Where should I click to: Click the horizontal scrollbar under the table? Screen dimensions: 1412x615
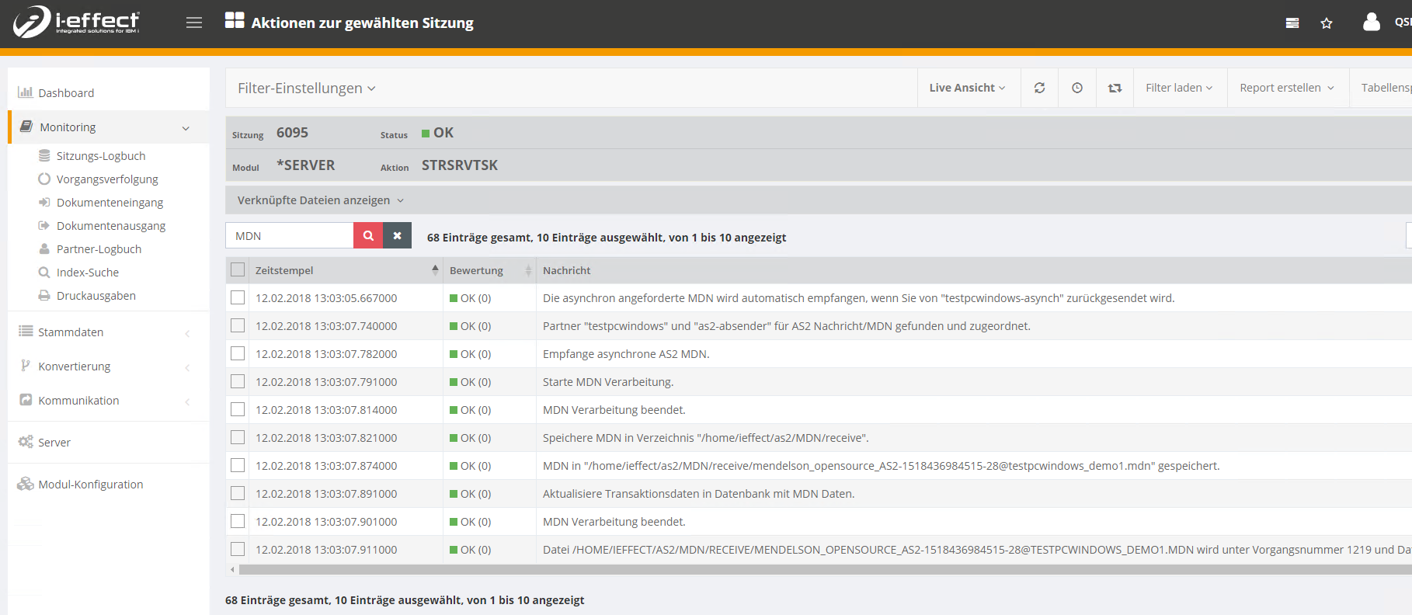pos(777,569)
